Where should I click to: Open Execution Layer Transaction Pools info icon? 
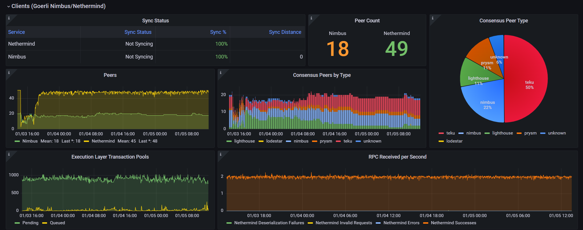point(9,154)
